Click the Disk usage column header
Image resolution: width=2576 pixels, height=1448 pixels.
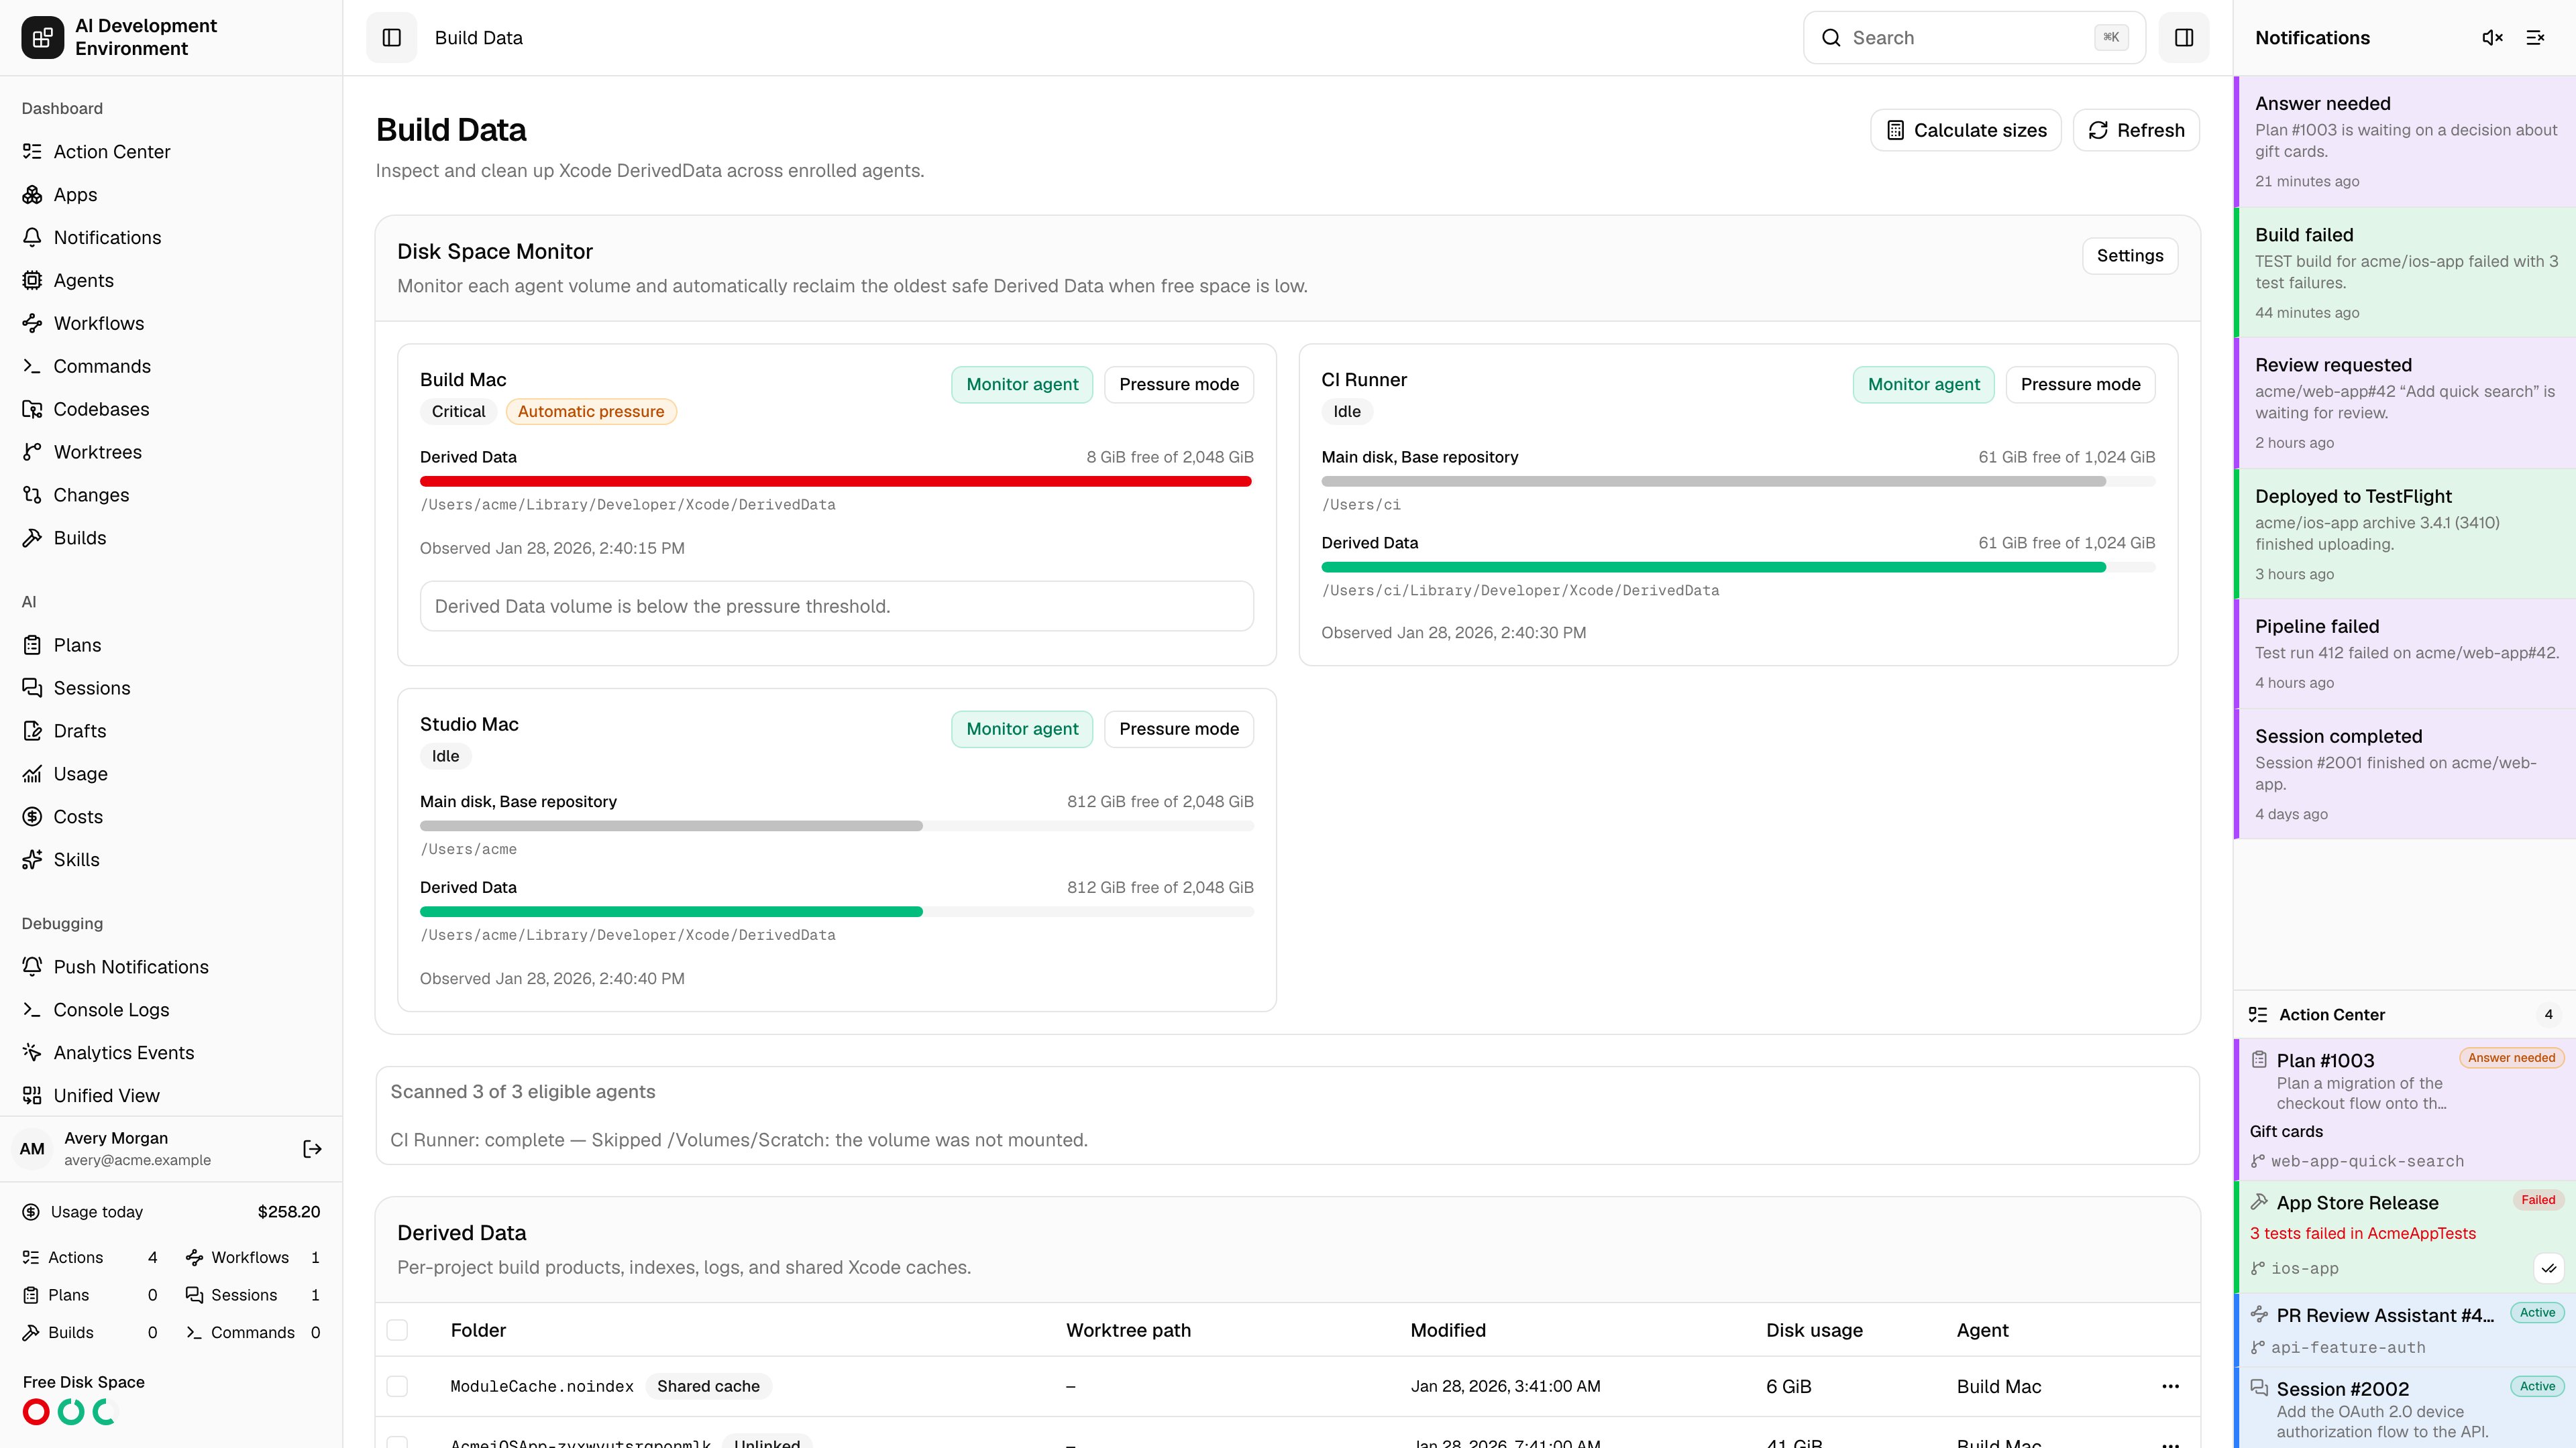pyautogui.click(x=1814, y=1330)
